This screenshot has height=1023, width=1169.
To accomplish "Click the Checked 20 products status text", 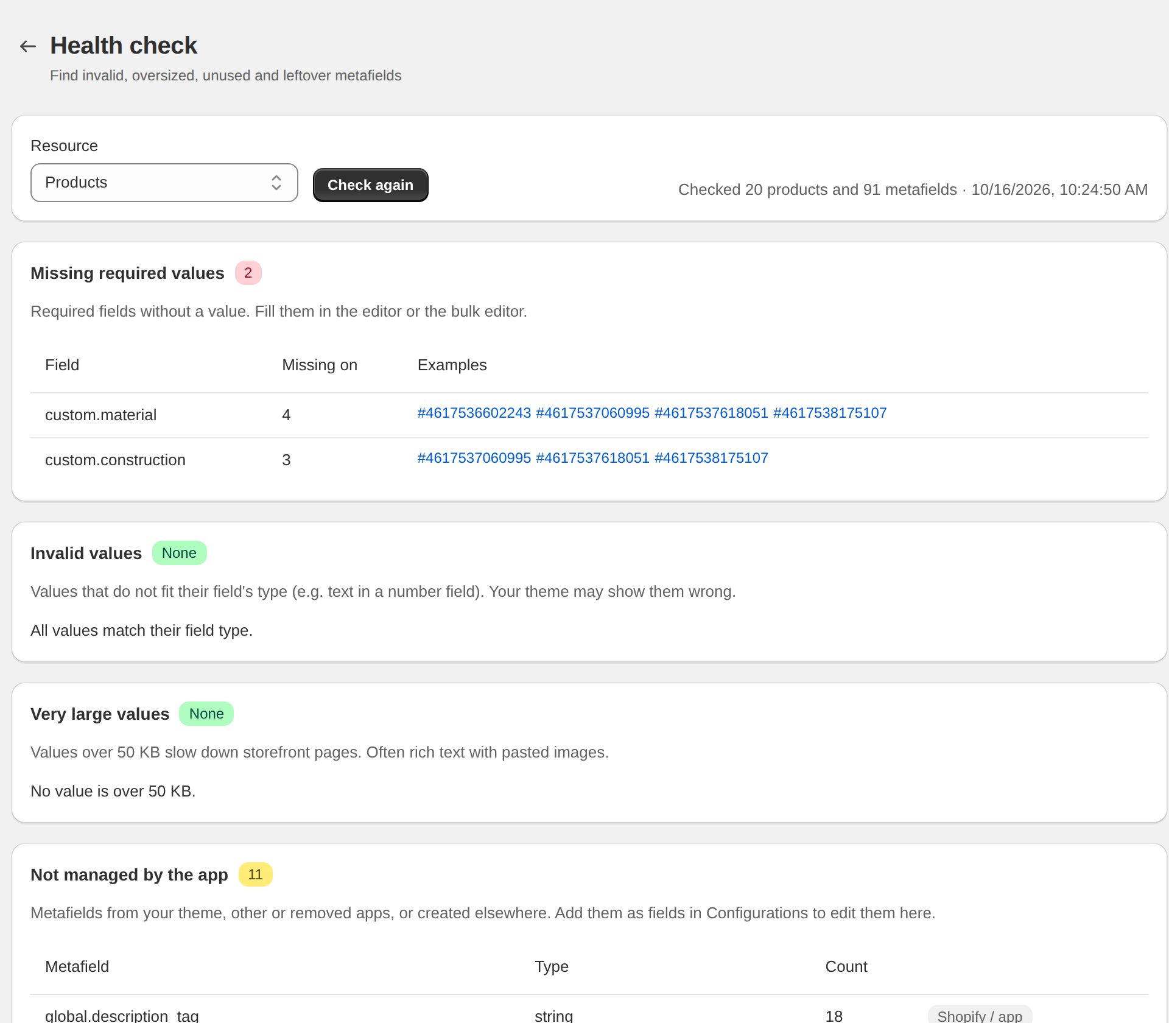I will click(x=913, y=190).
